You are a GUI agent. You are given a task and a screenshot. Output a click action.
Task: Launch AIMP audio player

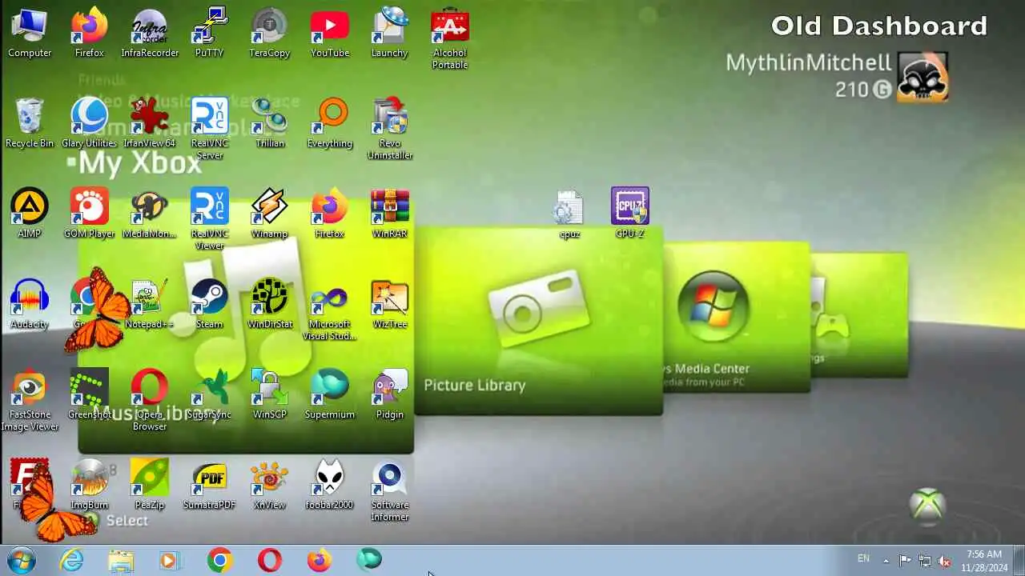[x=30, y=214]
